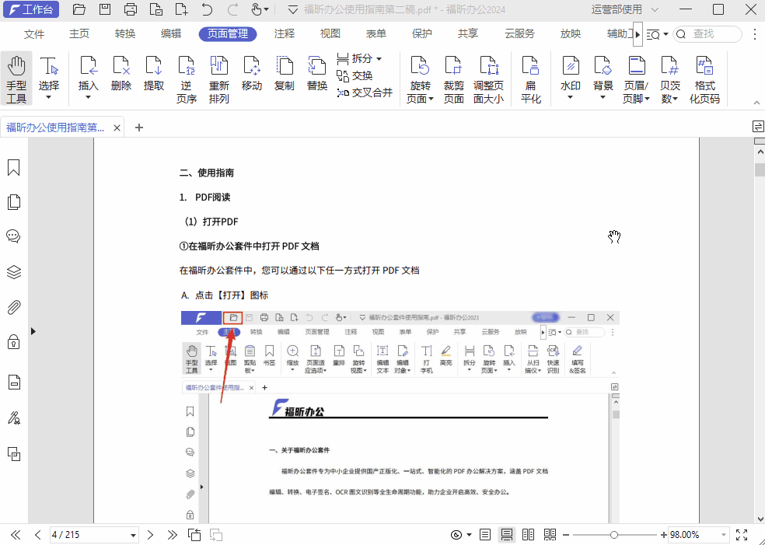Open the attachments paperclip panel on the left
This screenshot has width=765, height=545.
pyautogui.click(x=13, y=308)
